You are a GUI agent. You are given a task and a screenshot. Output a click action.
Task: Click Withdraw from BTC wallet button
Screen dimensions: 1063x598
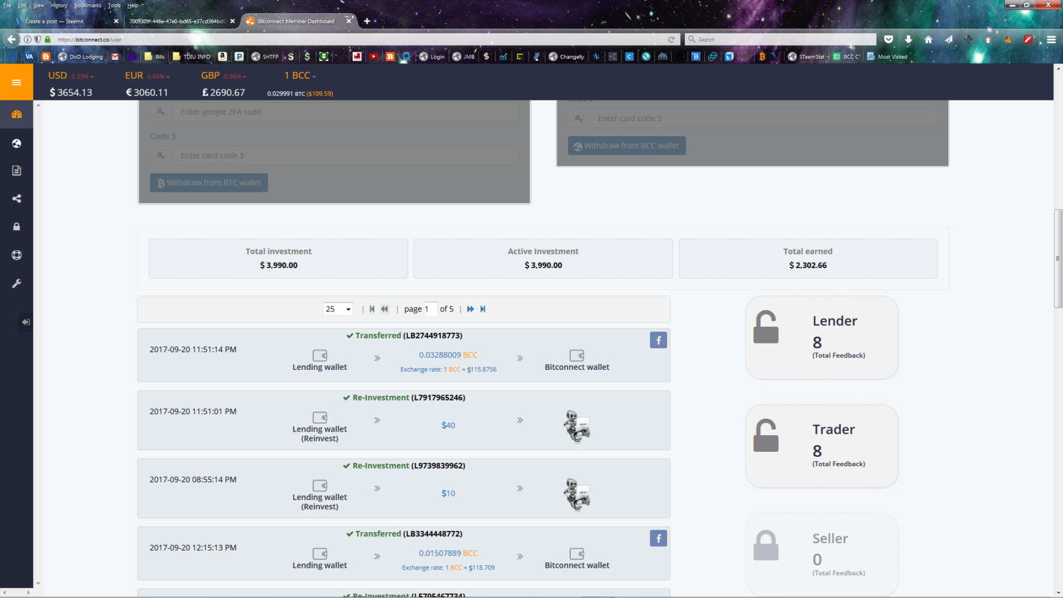point(209,182)
